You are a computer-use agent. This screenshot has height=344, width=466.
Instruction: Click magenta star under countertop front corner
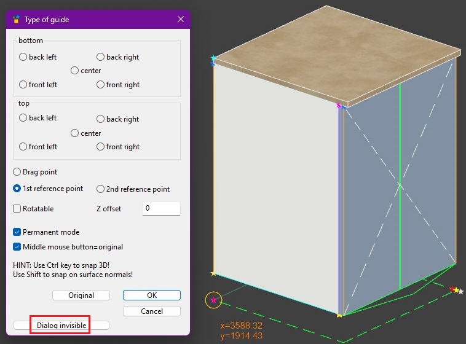(338, 105)
